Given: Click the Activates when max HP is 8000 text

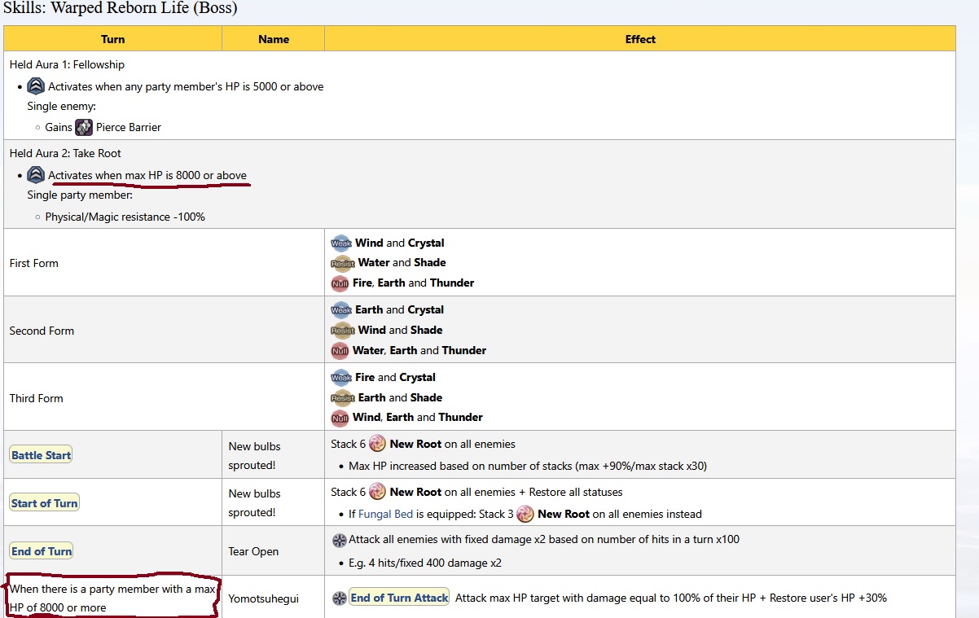Looking at the screenshot, I should point(147,175).
